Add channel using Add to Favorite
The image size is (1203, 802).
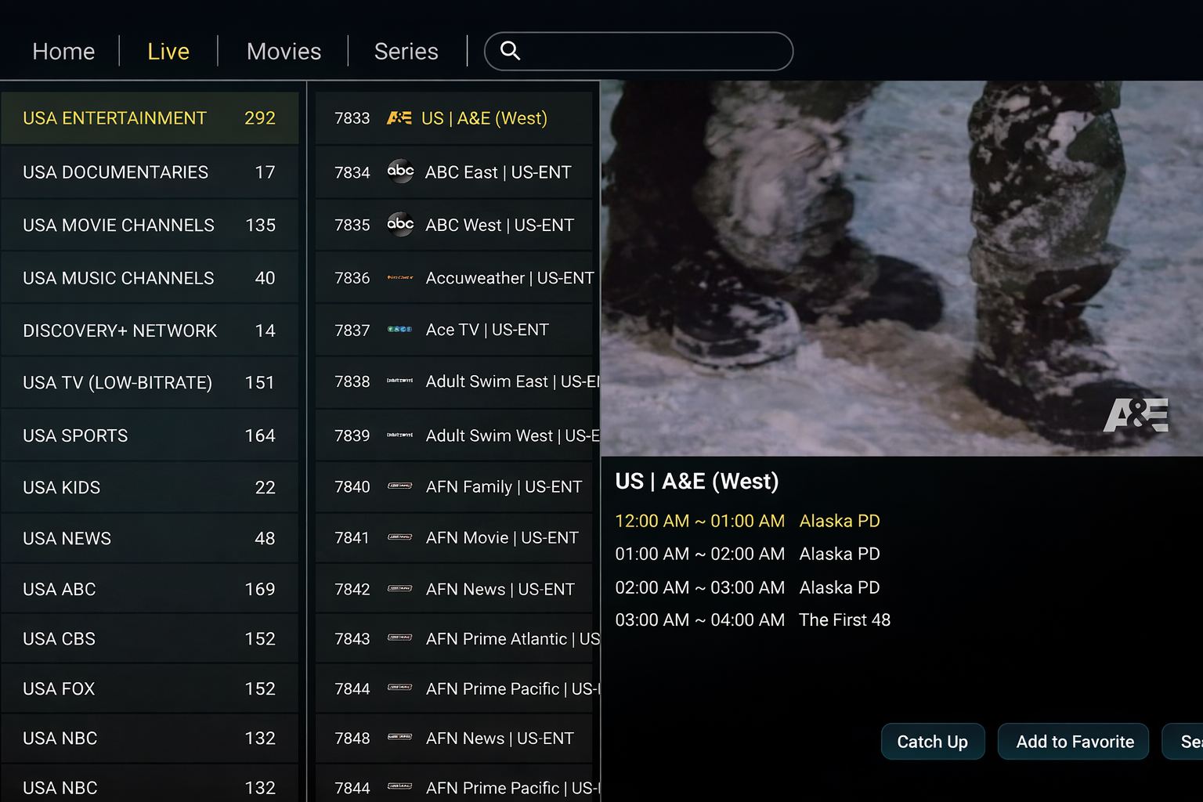tap(1074, 742)
